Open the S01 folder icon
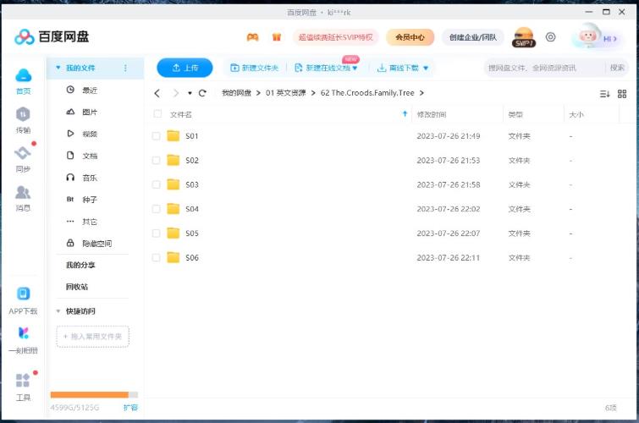This screenshot has height=423, width=639. point(174,135)
